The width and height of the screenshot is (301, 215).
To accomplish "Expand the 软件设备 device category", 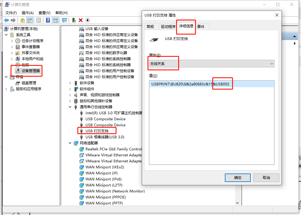I will 70,83.
